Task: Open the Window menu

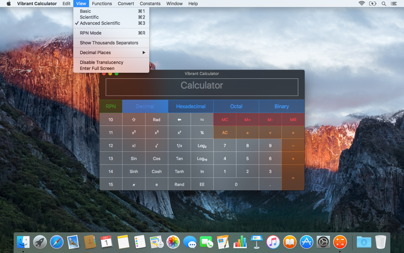Action: [x=174, y=4]
